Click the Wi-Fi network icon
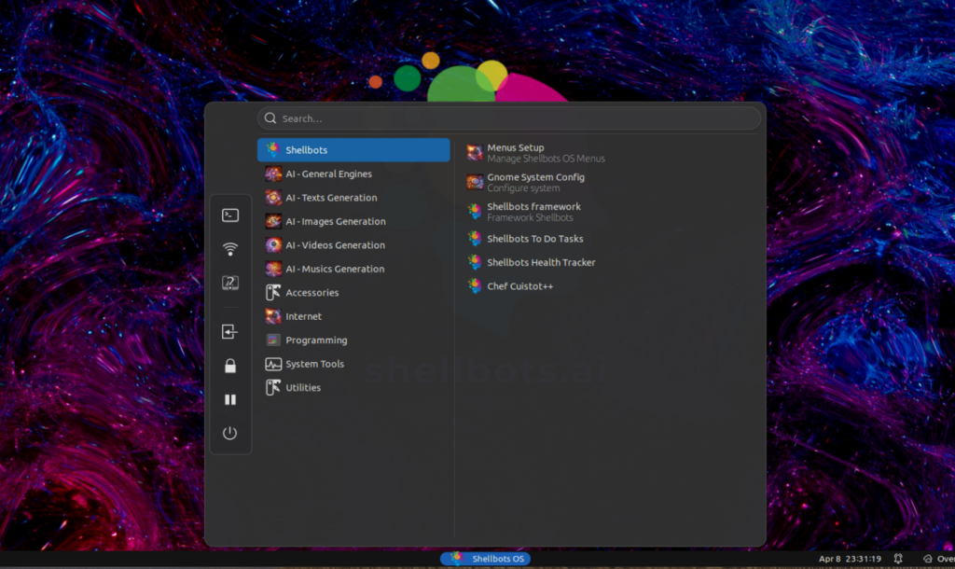The height and width of the screenshot is (569, 955). tap(230, 249)
